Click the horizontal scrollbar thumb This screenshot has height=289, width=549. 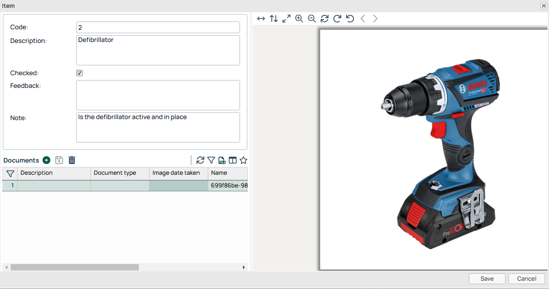point(75,268)
